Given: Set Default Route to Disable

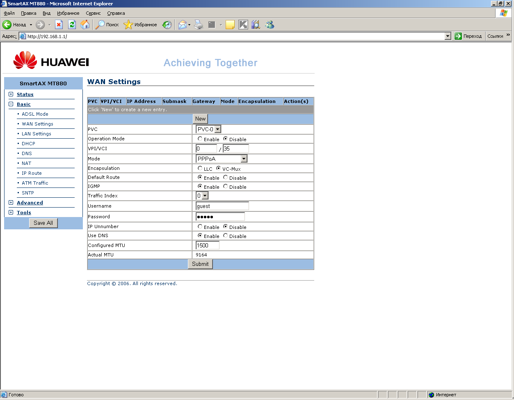Looking at the screenshot, I should pos(225,178).
